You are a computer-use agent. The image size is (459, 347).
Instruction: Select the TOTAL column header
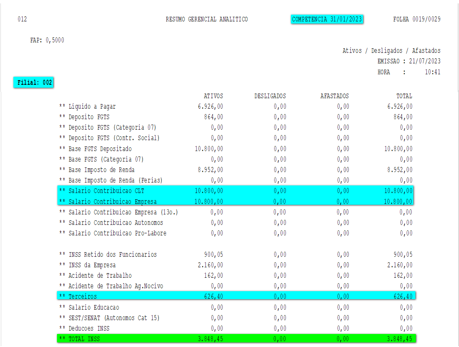click(x=404, y=96)
